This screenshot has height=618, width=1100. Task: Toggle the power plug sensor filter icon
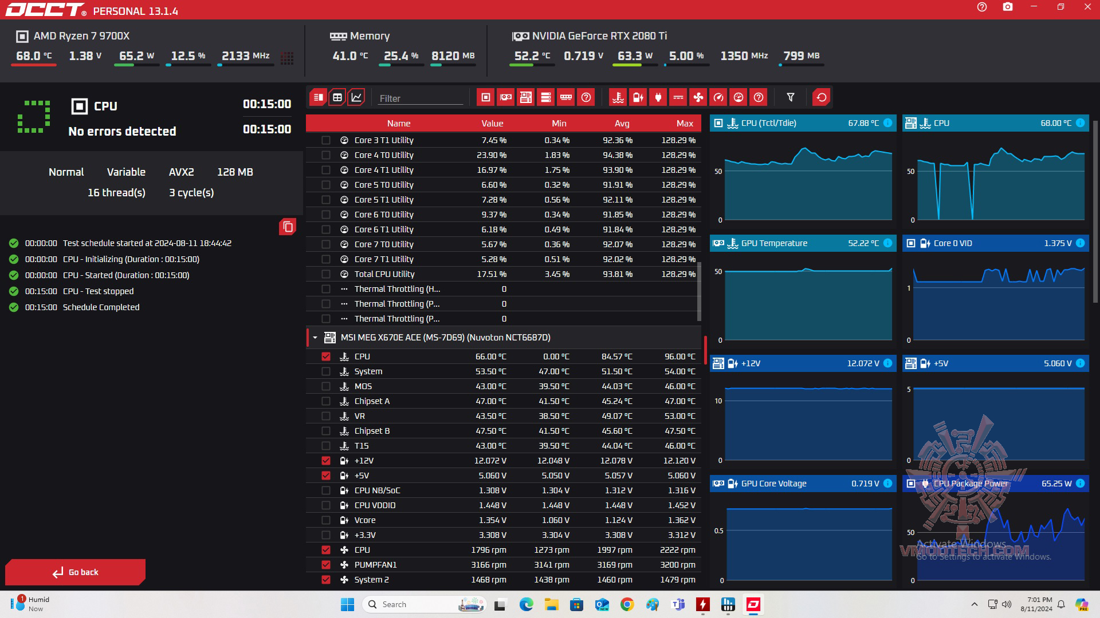658,97
